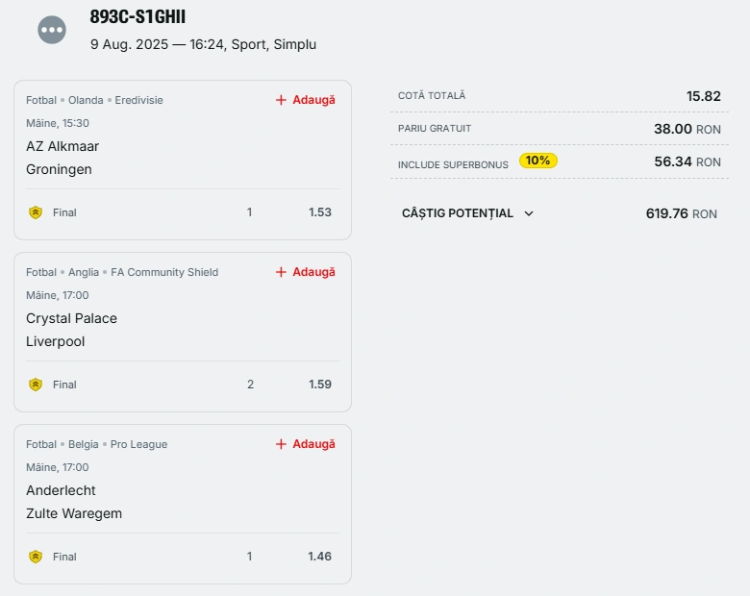
Task: Open the three-dots options menu
Action: pos(52,30)
